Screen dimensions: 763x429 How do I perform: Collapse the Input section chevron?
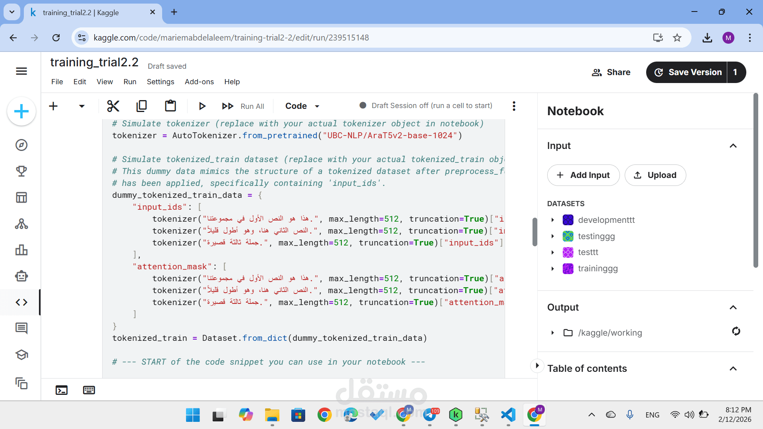pos(733,146)
